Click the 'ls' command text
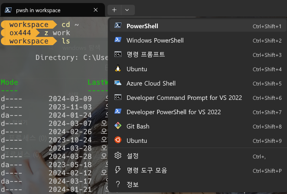The height and width of the screenshot is (194, 287). click(66, 41)
